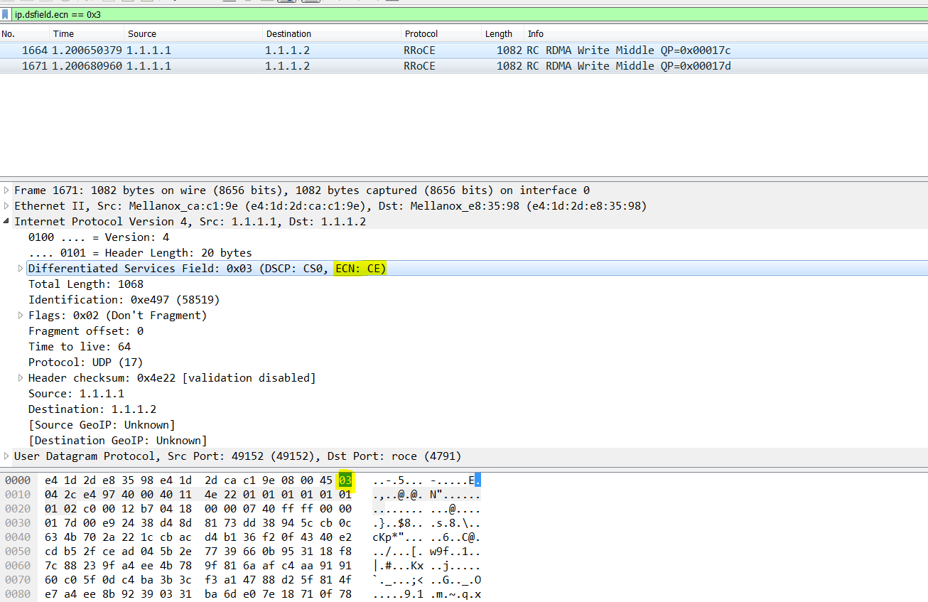Expand the Header checksum details
The height and width of the screenshot is (602, 928).
click(21, 377)
